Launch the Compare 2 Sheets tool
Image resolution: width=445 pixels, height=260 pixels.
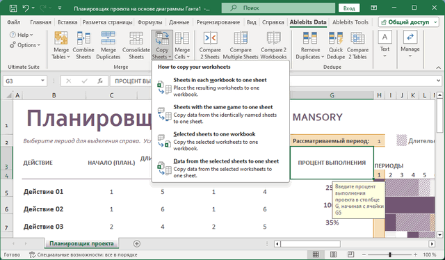[210, 45]
